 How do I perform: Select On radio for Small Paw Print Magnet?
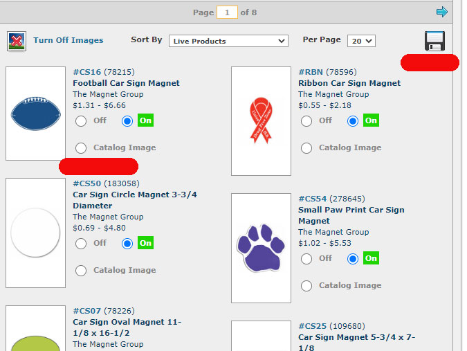point(353,259)
